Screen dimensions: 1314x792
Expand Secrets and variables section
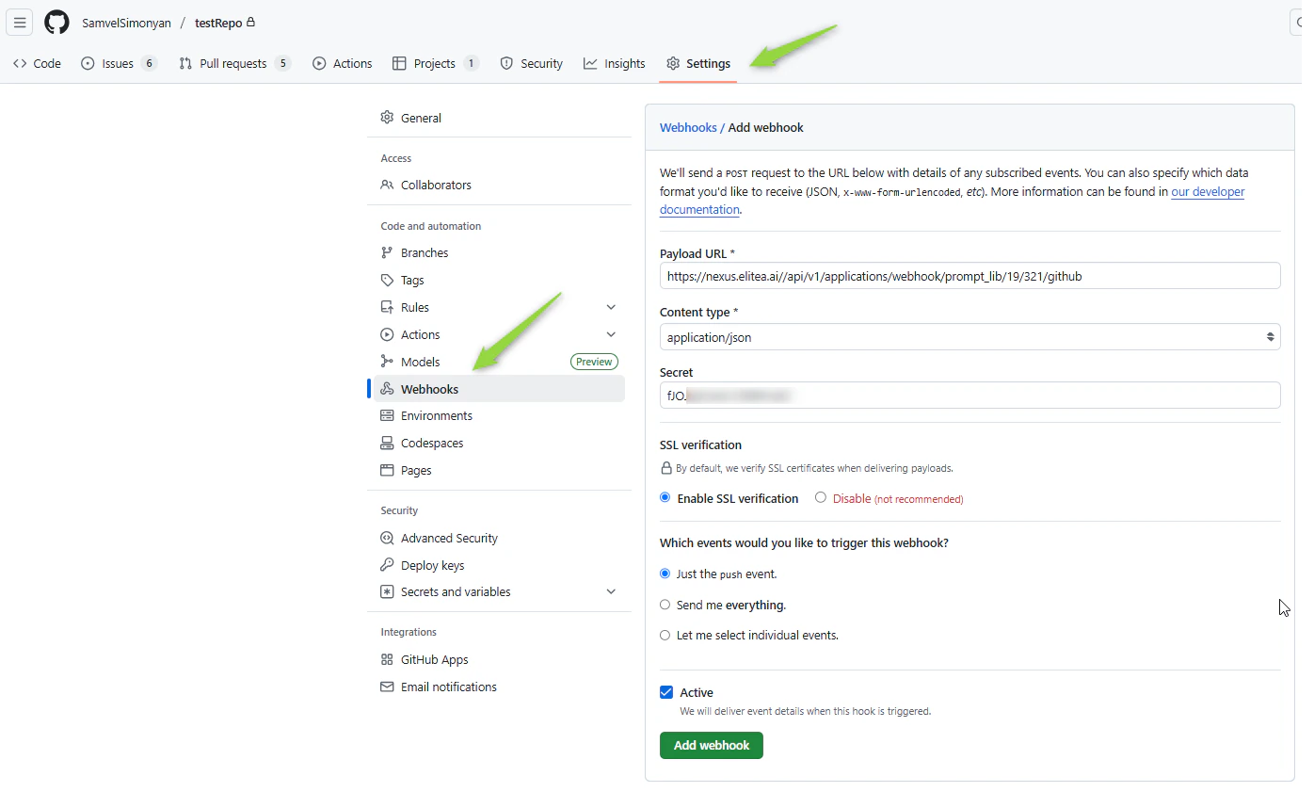coord(611,591)
